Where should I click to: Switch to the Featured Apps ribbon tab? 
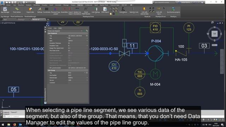click(x=115, y=5)
